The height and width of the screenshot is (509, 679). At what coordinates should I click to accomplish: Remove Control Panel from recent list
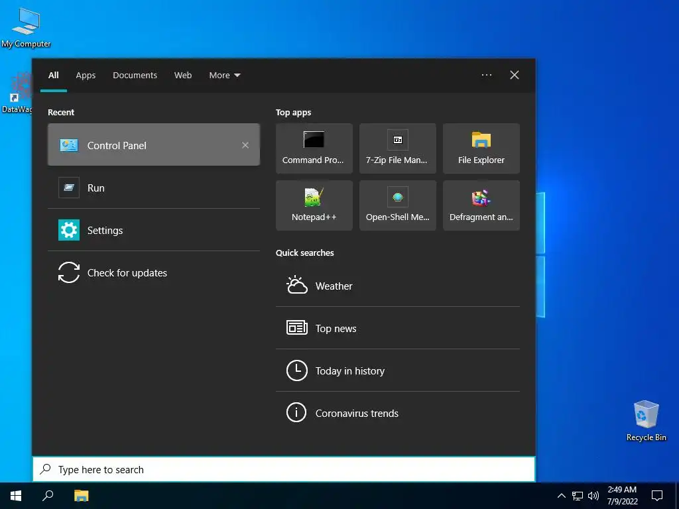[245, 145]
